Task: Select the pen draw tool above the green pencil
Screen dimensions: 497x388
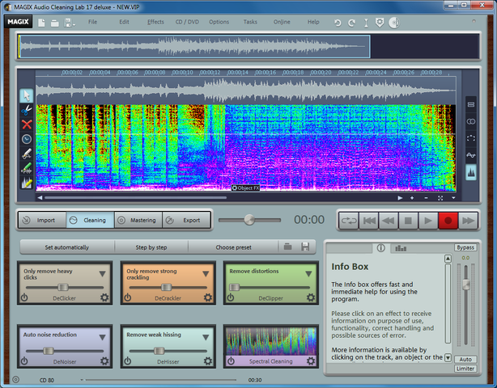Action: pos(27,154)
